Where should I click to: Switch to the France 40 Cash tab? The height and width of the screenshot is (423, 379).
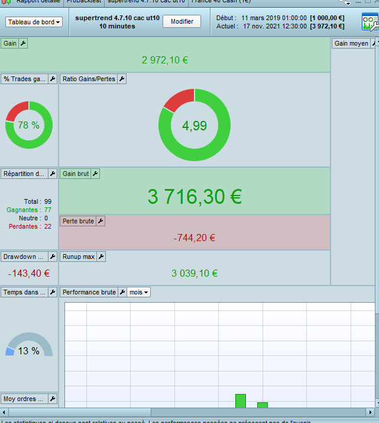tap(221, 2)
